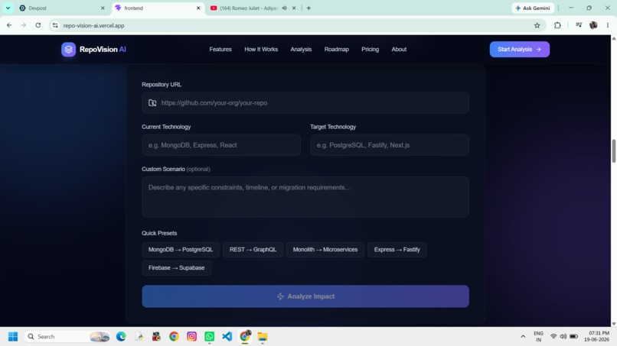Screen dimensions: 617x346
Task: Focus the Current Technology input field
Action: coord(221,145)
